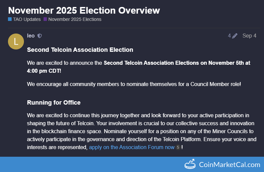Click the Sep 4 post date
This screenshot has width=264, height=172.
coord(249,36)
